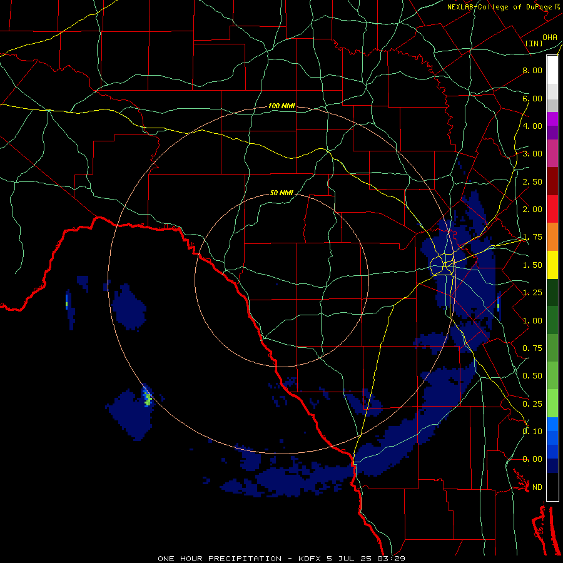Click the ND legend label
563x563 pixels.
(537, 487)
